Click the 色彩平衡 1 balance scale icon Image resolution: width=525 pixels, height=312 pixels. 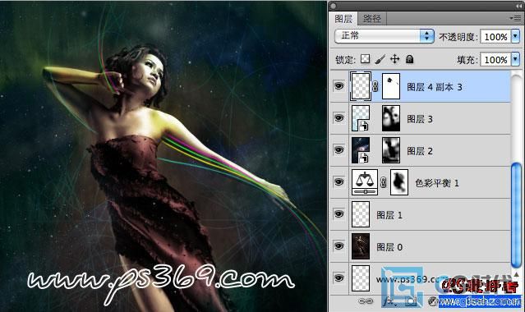[365, 182]
